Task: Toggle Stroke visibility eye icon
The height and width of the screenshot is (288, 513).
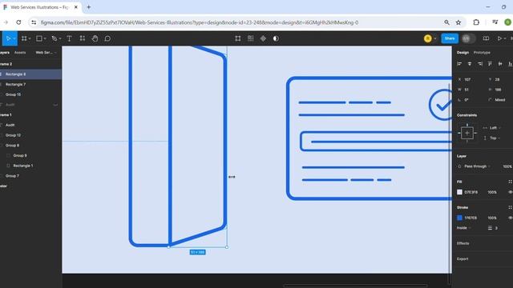Action: click(510, 218)
